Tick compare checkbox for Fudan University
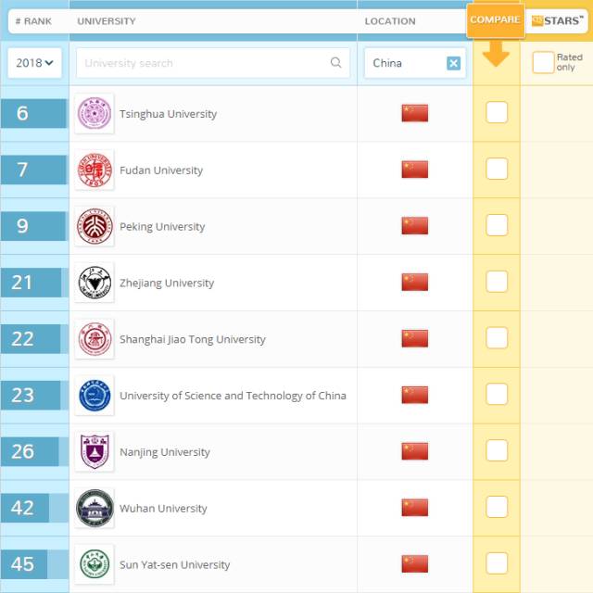This screenshot has width=593, height=593. [x=497, y=169]
